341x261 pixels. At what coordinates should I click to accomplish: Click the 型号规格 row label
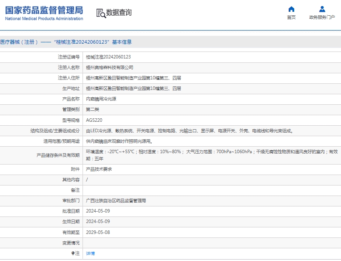pos(71,120)
